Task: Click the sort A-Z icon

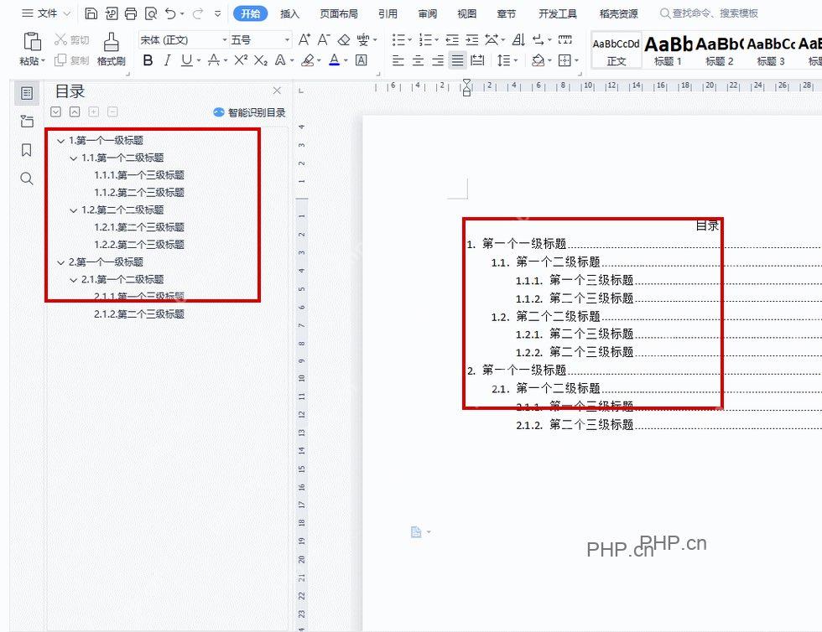Action: coord(518,39)
